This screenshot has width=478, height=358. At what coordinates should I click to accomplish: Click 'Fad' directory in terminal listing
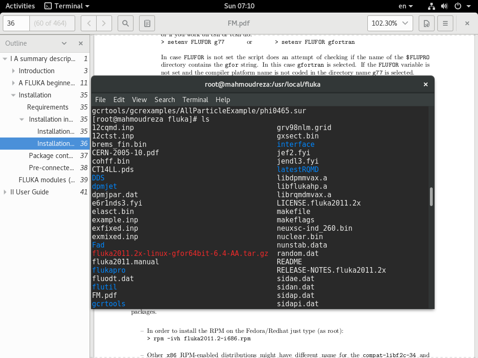[98, 245]
